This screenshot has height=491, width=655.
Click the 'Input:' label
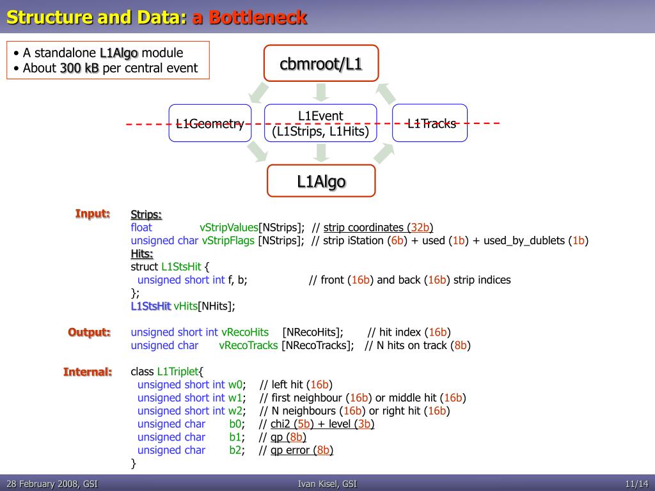coord(92,214)
